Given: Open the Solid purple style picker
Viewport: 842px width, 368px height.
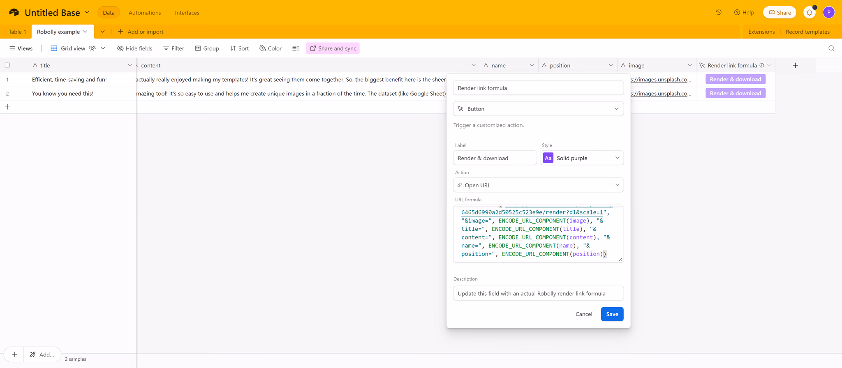Looking at the screenshot, I should click(x=581, y=158).
